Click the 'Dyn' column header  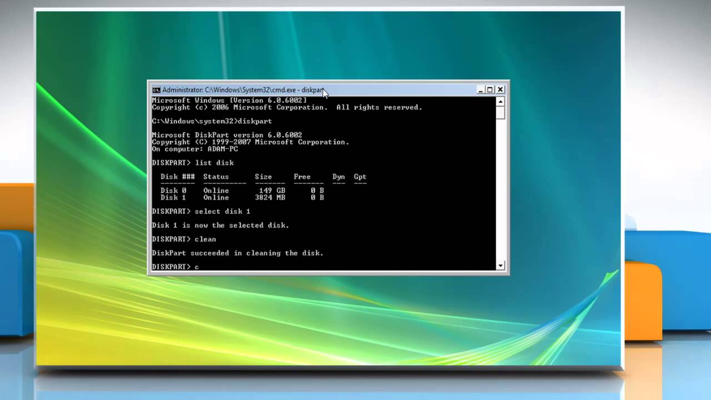339,177
